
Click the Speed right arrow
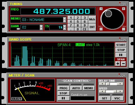pyautogui.click(x=120, y=91)
